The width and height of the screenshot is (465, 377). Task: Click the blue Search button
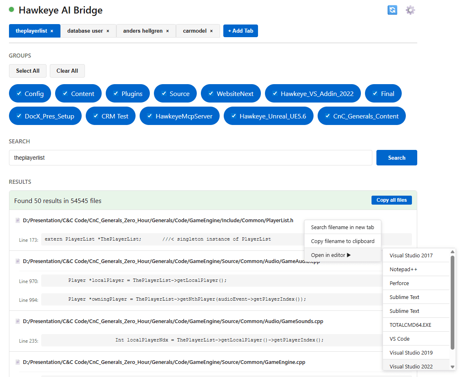coord(396,158)
